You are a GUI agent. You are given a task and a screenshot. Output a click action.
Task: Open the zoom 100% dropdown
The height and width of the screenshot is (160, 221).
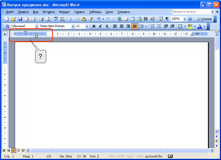point(185,19)
